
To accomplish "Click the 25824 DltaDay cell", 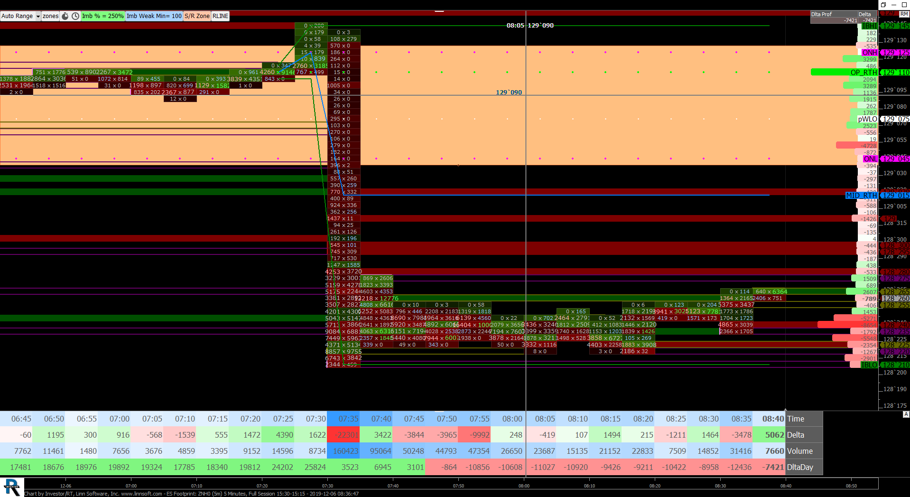I will 311,467.
